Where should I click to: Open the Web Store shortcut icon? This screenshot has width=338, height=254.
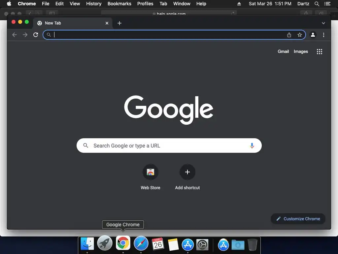(x=151, y=172)
